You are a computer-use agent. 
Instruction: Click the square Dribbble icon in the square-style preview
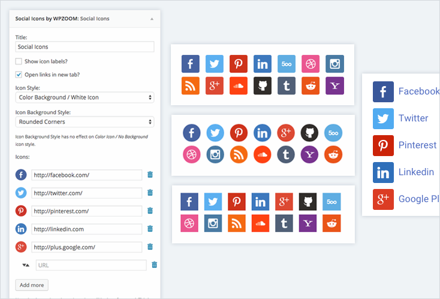click(189, 223)
